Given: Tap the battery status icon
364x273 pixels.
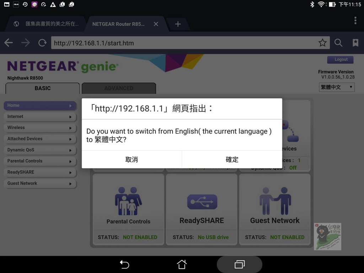Looking at the screenshot, I should 332,4.
